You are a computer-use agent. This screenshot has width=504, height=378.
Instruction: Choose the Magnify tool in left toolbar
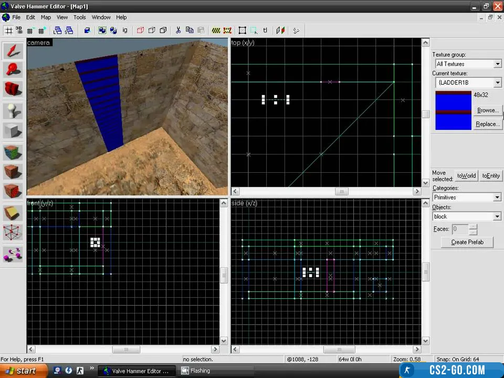tap(13, 70)
